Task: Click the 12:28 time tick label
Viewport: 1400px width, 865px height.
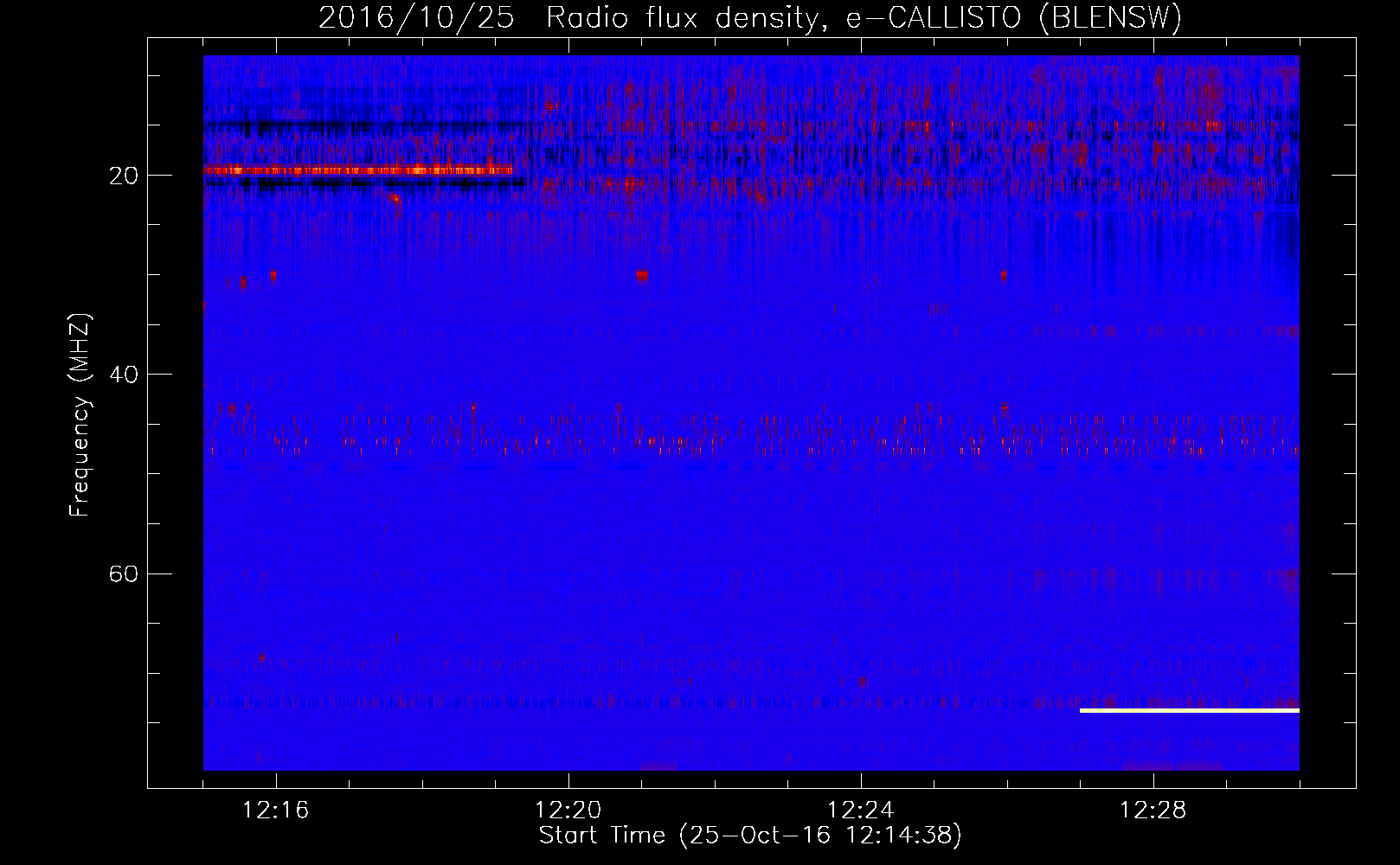Action: tap(1153, 811)
